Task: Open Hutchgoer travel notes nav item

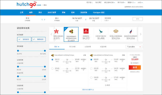Action: click(99, 12)
